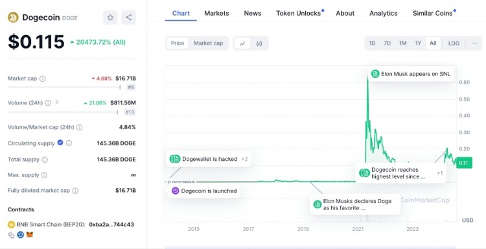Click the shield icon under Contracts
486x249 pixels.
coord(21,235)
